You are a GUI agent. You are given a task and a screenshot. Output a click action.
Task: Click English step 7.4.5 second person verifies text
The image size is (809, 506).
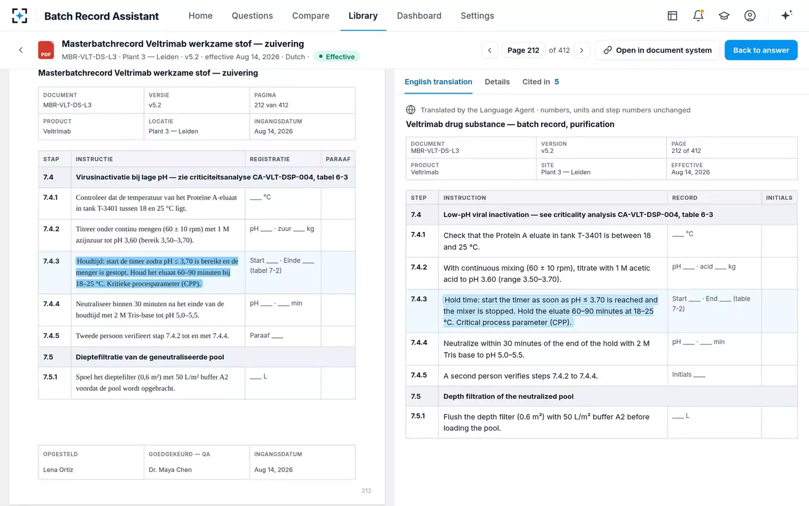(x=520, y=376)
